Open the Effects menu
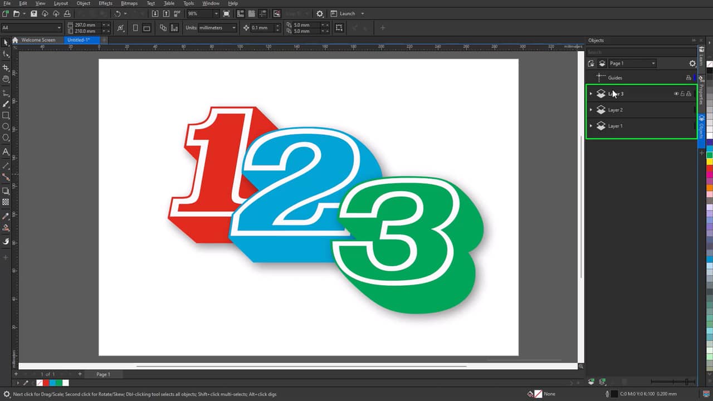 (x=105, y=3)
